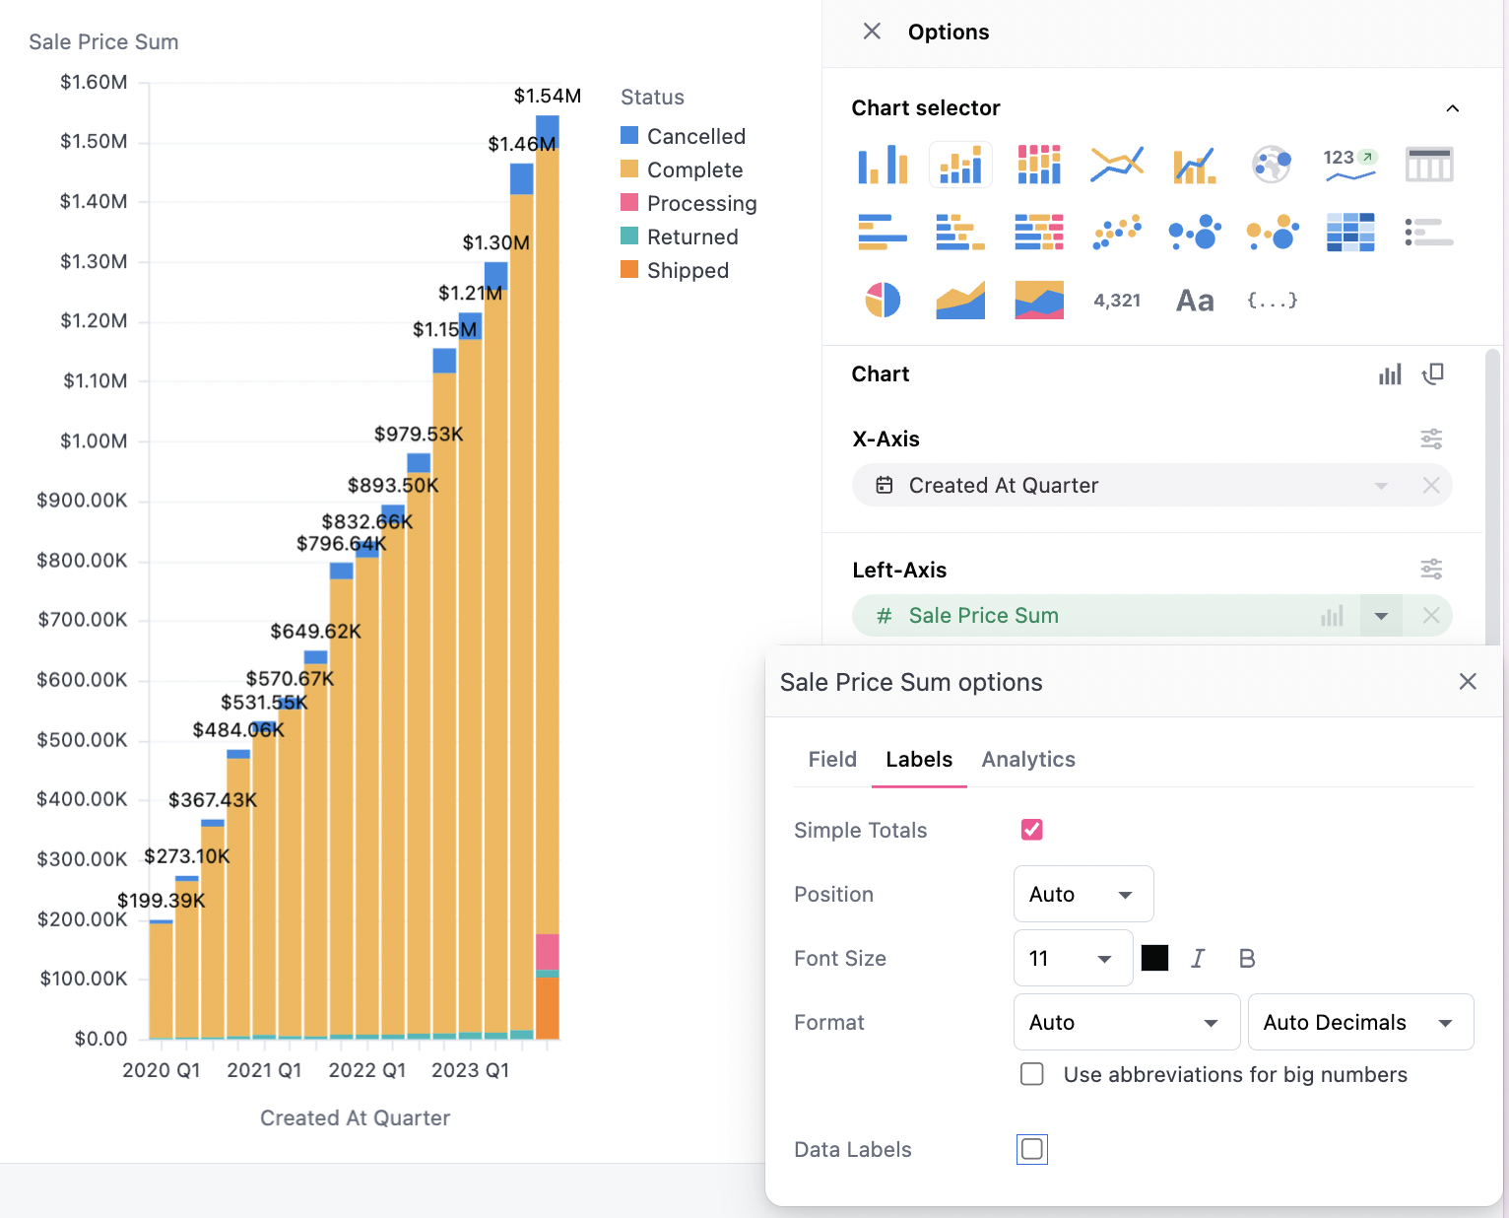Toggle bold label formatting
The image size is (1509, 1218).
(1247, 959)
